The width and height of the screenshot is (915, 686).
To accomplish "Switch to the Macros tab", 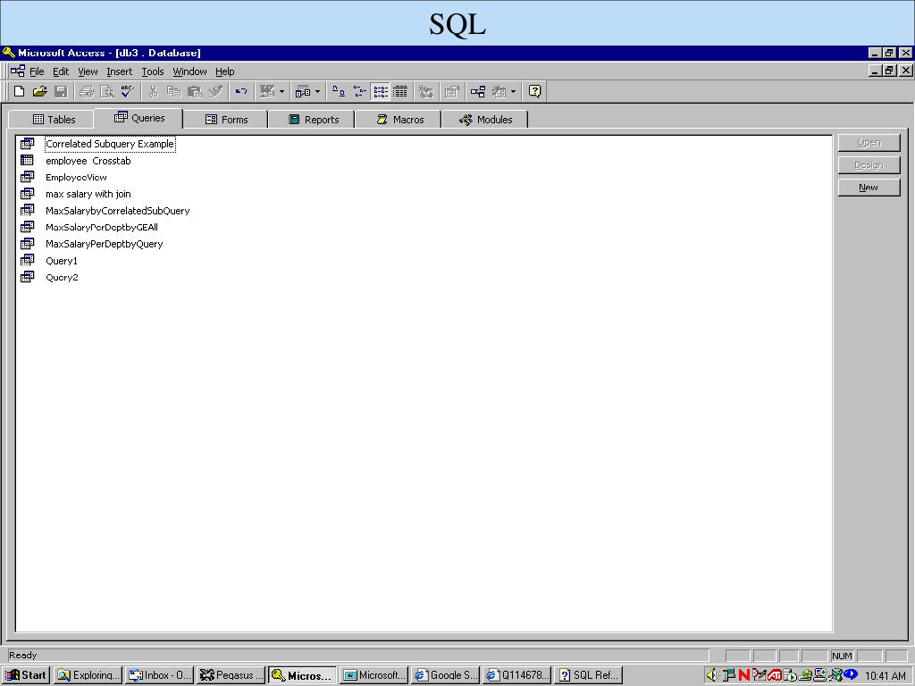I will pos(399,120).
